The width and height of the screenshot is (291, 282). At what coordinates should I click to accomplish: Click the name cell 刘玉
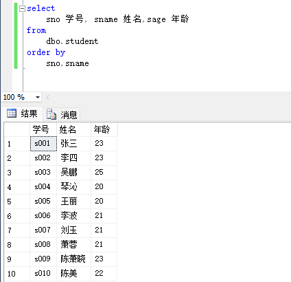73,230
